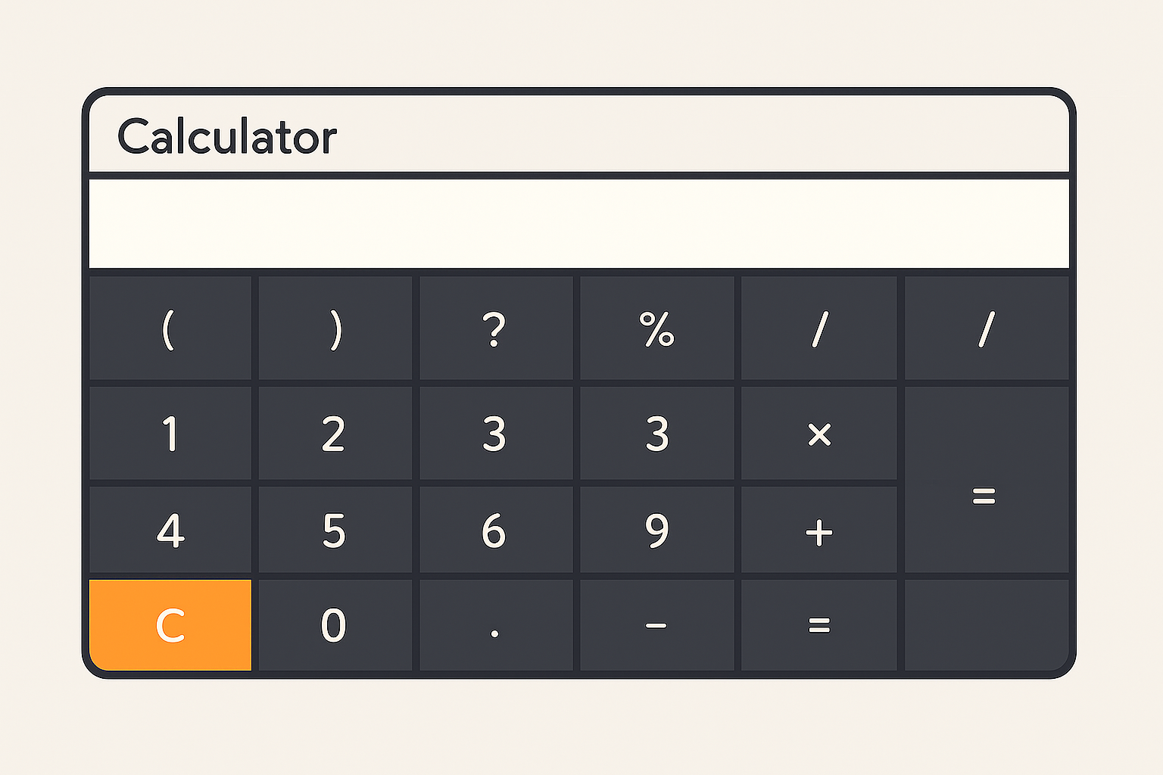1163x775 pixels.
Task: Select the question mark key
Action: [x=496, y=328]
